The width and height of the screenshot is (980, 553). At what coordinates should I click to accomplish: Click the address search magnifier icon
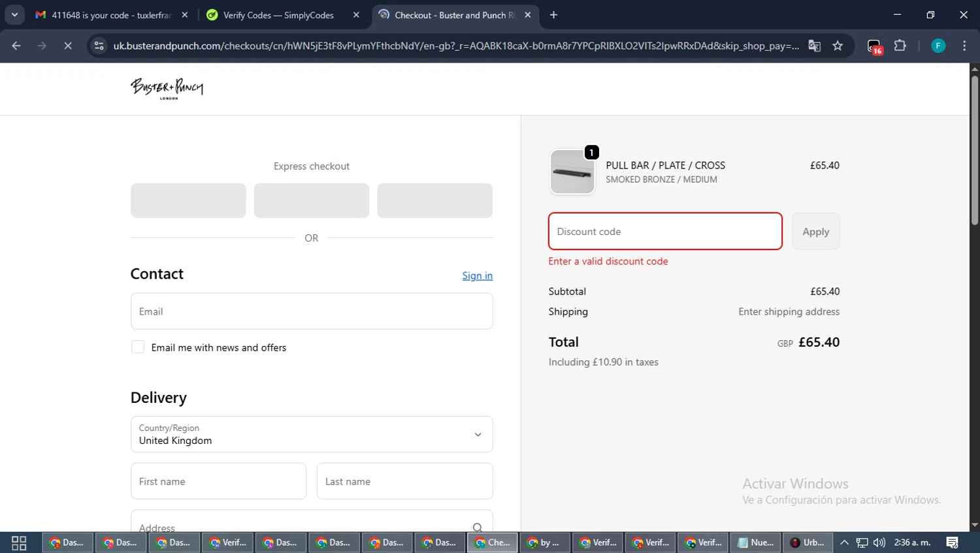[478, 528]
